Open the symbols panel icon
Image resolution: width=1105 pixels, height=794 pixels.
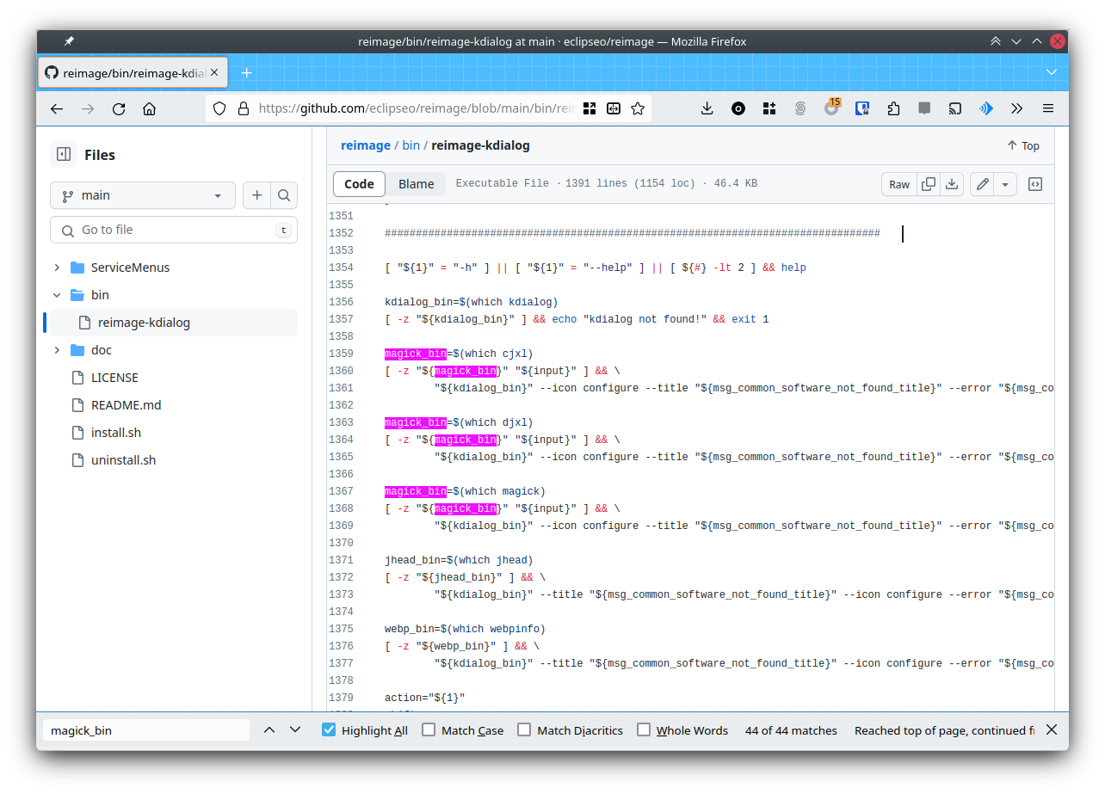pyautogui.click(x=1035, y=184)
